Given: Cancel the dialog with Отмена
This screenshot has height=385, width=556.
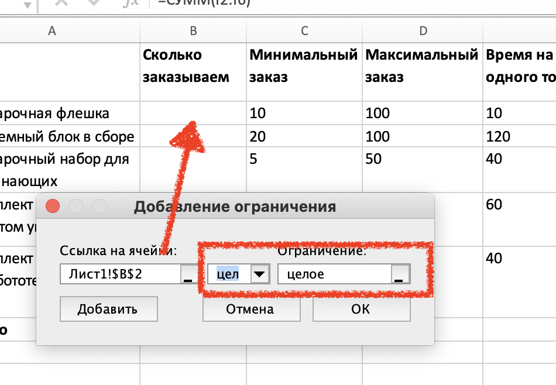Looking at the screenshot, I should (251, 309).
